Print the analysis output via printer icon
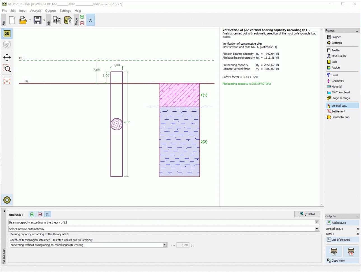 [x=334, y=251]
